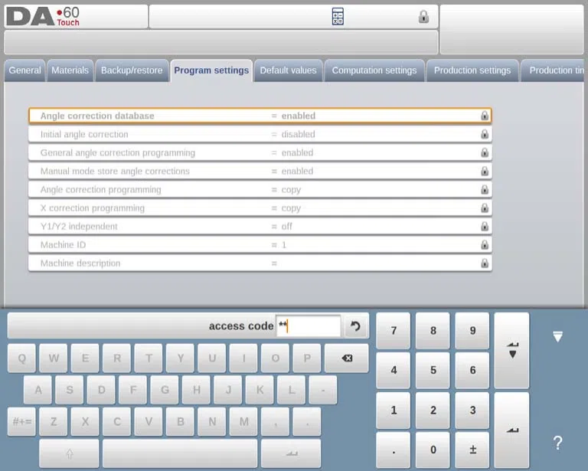Viewport: 588px width, 471px height.
Task: Tap numpad key 4
Action: coord(394,370)
